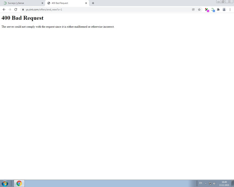Click the Show desktop strip
The height and width of the screenshot is (187, 234).
(233, 183)
